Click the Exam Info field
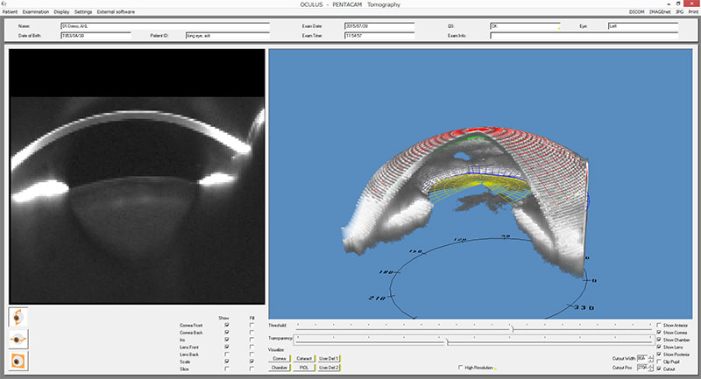The image size is (701, 379). [584, 36]
